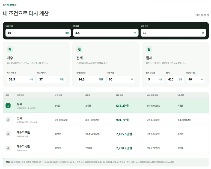Image resolution: width=211 pixels, height=169 pixels.
Task: Edit the 보증금 대출 40 percent field
Action: click(x=195, y=79)
